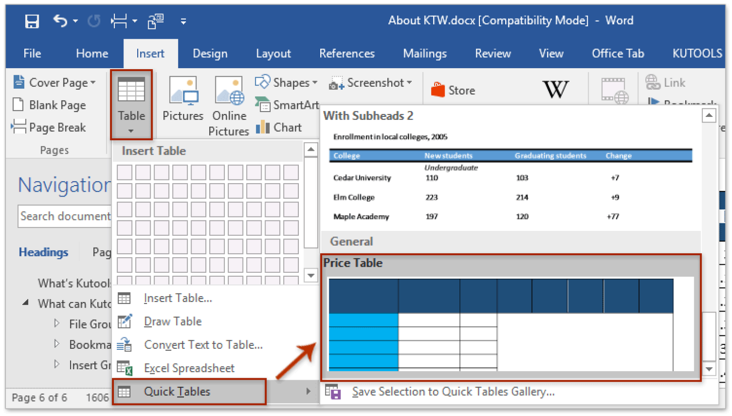This screenshot has height=416, width=732.
Task: Click Save Selection to Quick Tables Gallery
Action: 453,391
